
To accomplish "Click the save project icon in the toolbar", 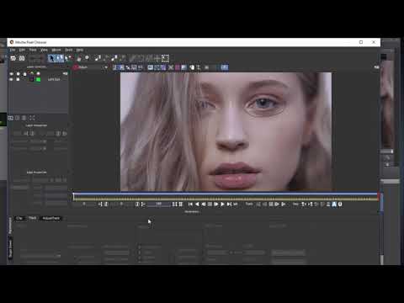I will click(22, 58).
